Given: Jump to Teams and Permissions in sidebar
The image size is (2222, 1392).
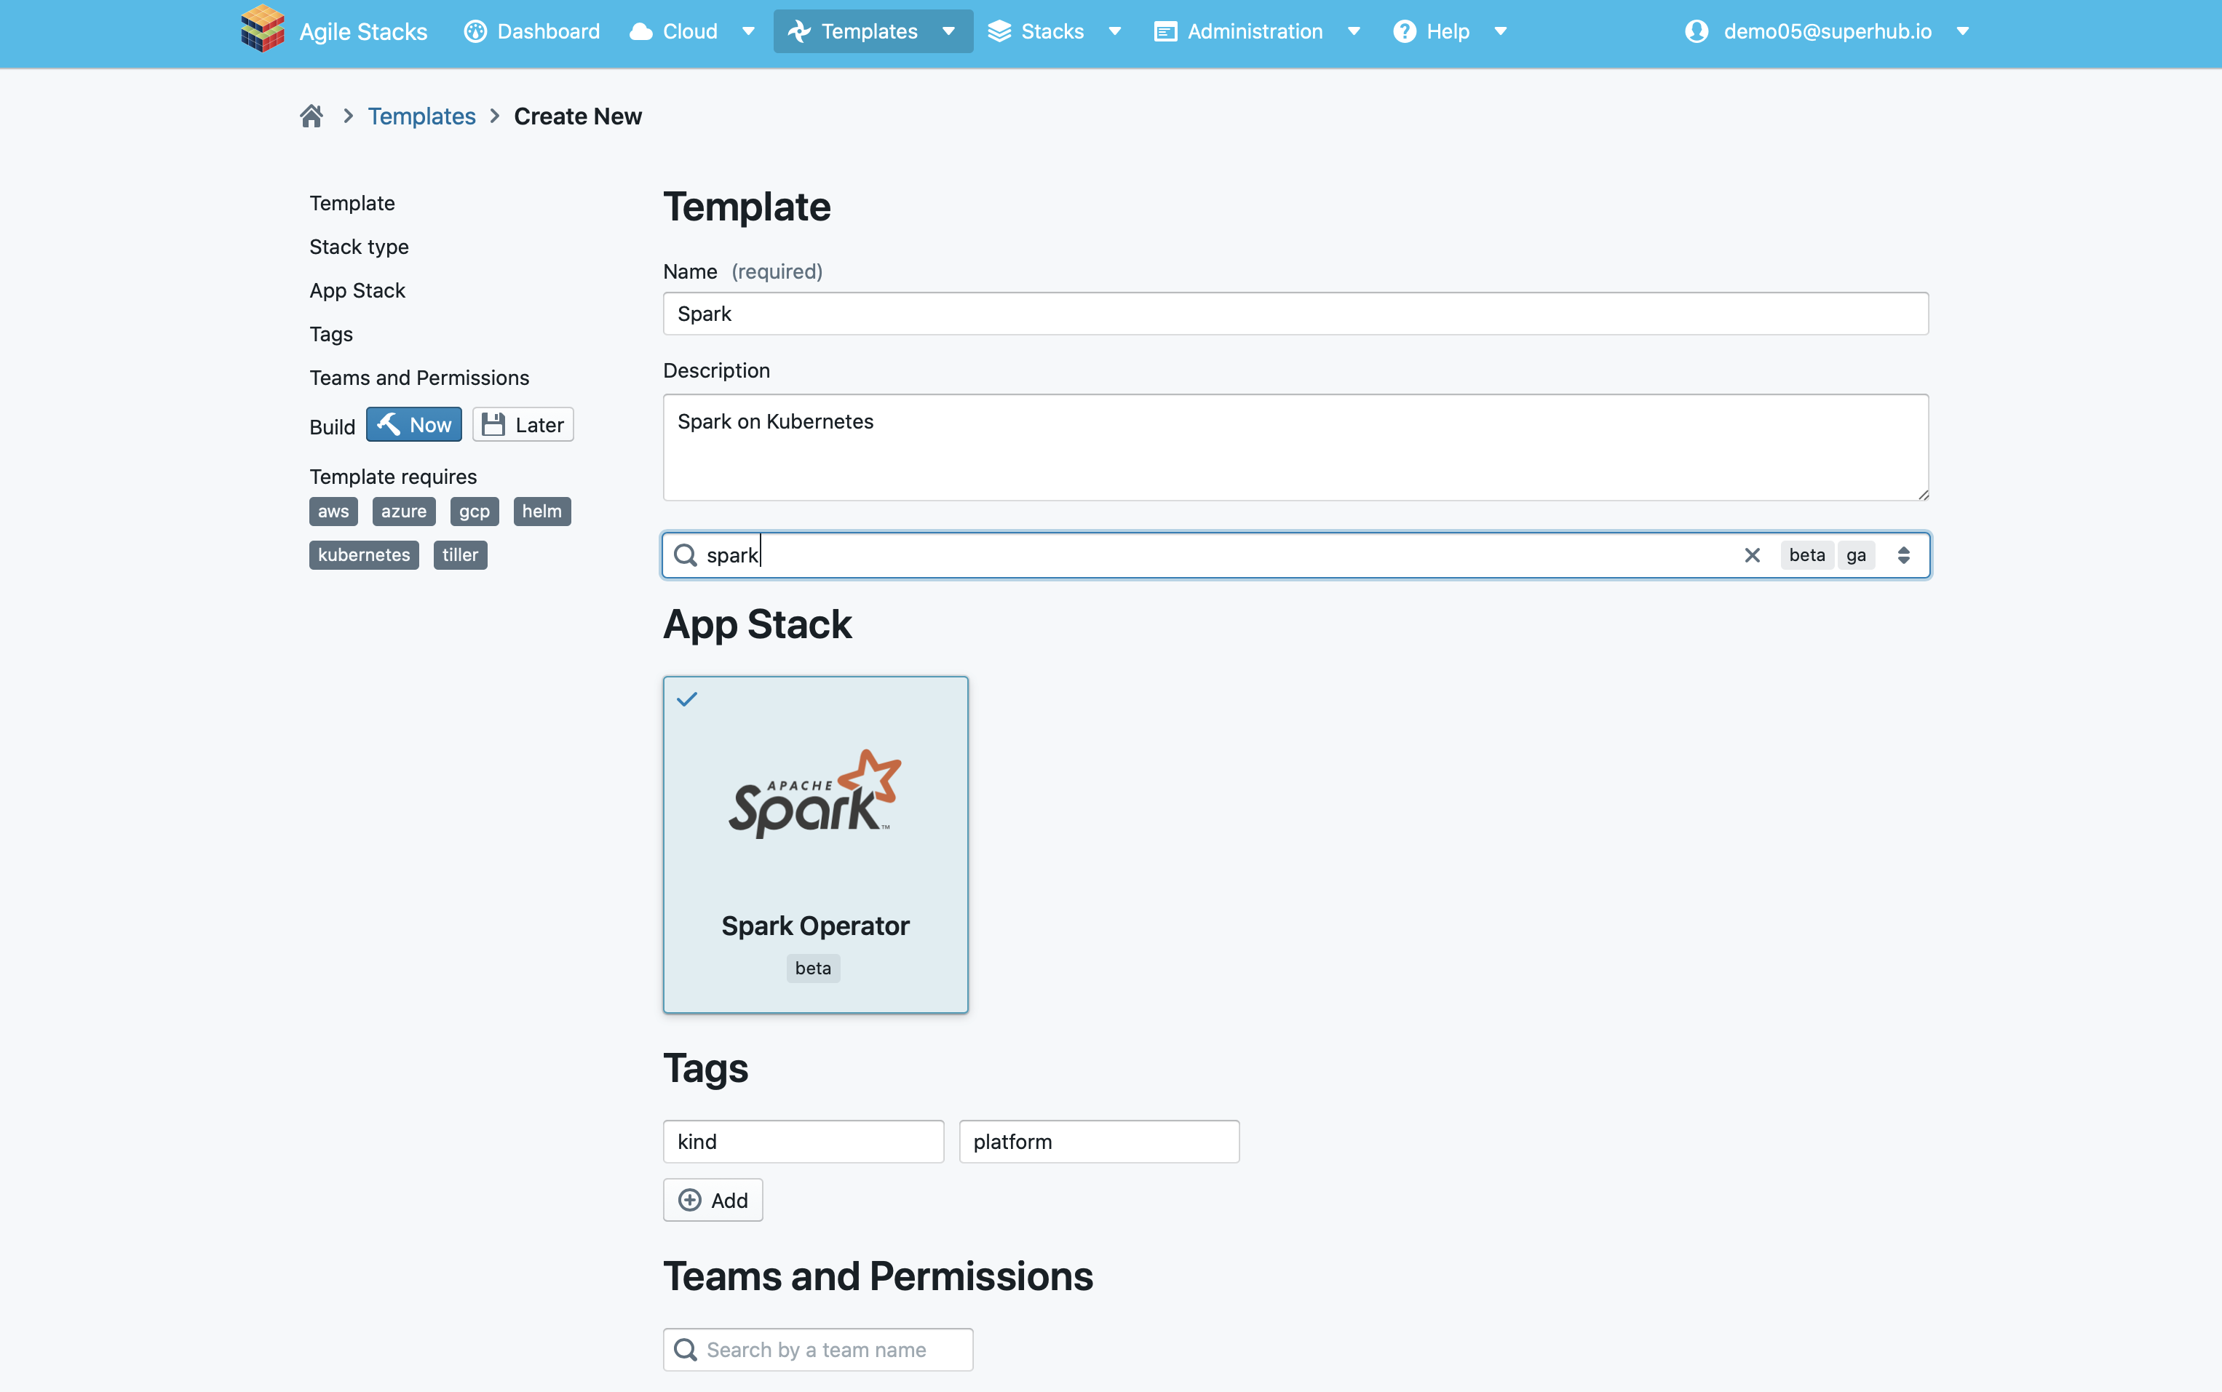Looking at the screenshot, I should click(419, 378).
